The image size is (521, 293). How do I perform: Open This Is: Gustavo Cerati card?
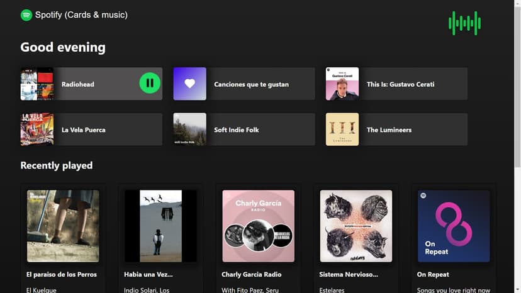[x=397, y=84]
